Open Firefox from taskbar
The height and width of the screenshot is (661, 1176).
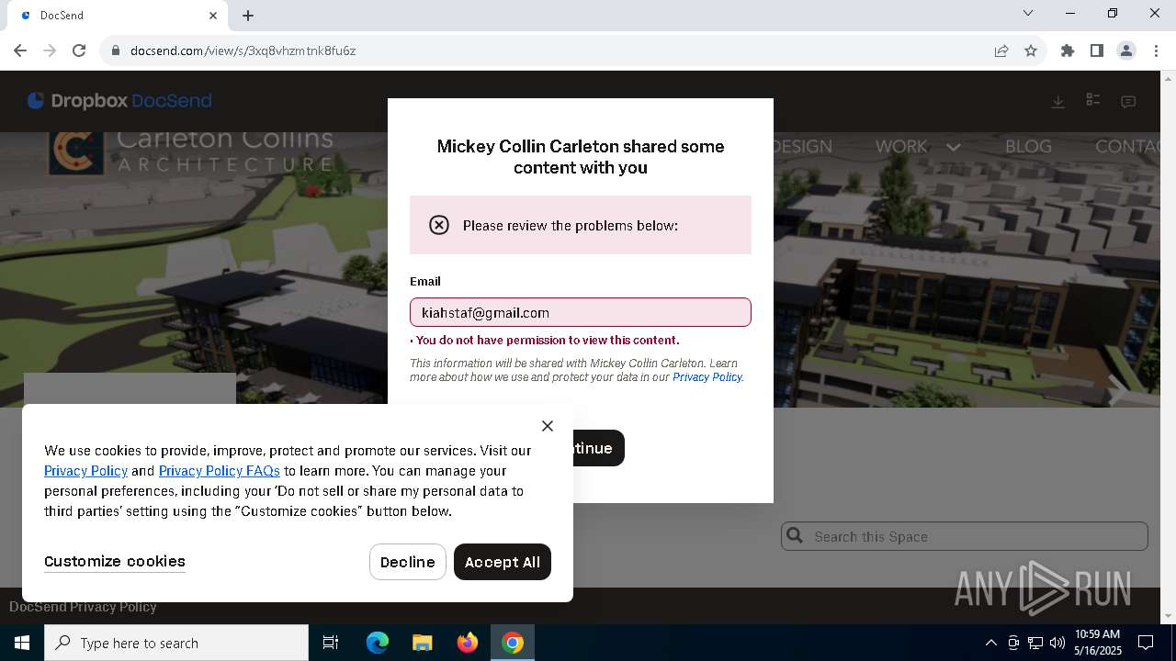coord(468,643)
